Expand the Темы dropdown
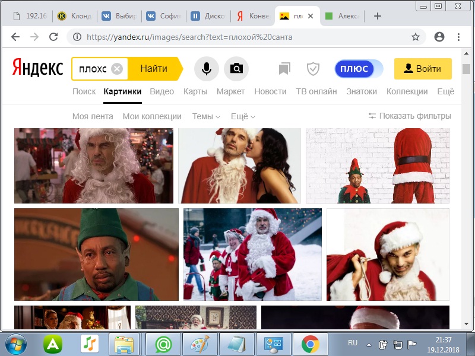475x356 pixels. [206, 116]
